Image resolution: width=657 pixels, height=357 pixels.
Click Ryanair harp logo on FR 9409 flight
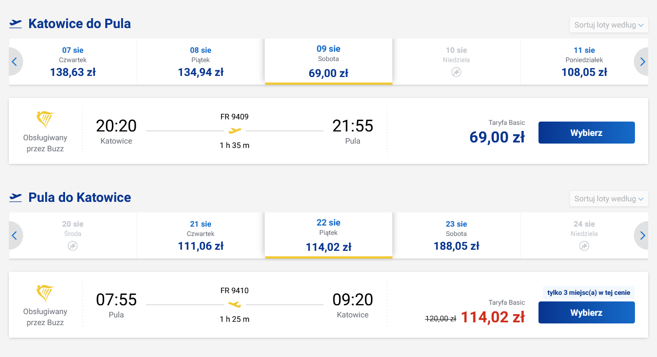[x=45, y=119]
